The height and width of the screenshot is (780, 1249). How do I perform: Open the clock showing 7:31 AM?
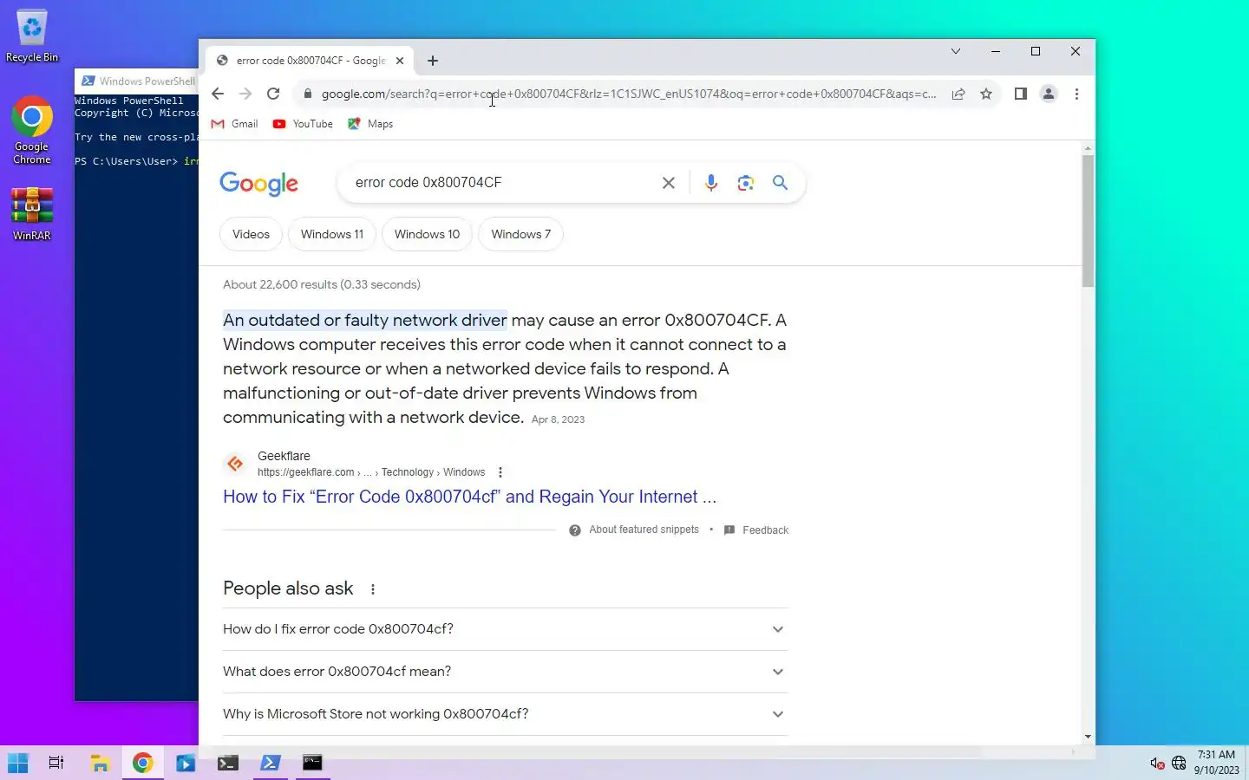tap(1216, 762)
